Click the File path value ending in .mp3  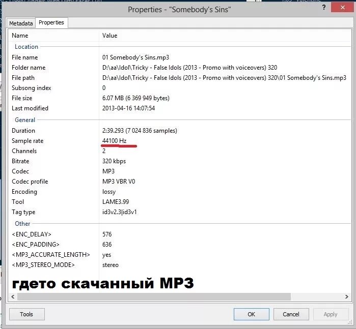click(x=224, y=78)
